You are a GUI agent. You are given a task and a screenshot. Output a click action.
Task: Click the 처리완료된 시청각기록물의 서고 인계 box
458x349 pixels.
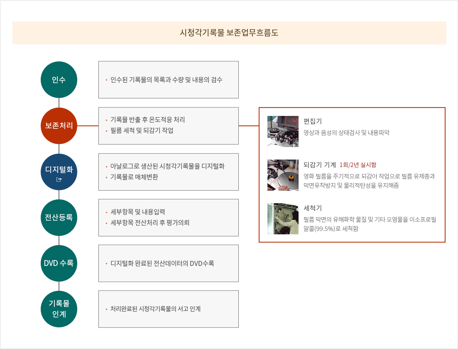[x=168, y=309]
